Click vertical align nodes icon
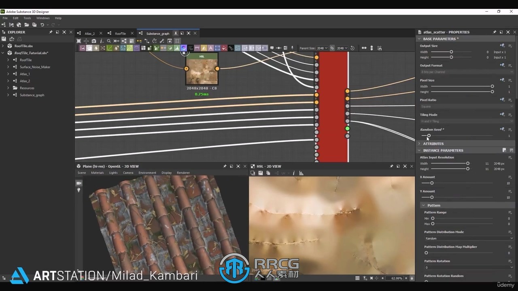Viewport: 518px width, 291px height. [372, 48]
